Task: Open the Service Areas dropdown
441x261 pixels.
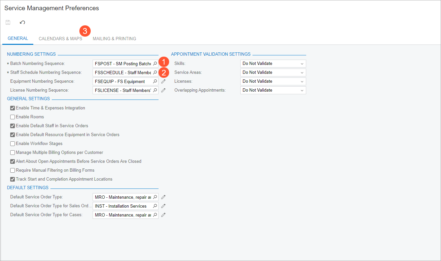Action: 273,72
